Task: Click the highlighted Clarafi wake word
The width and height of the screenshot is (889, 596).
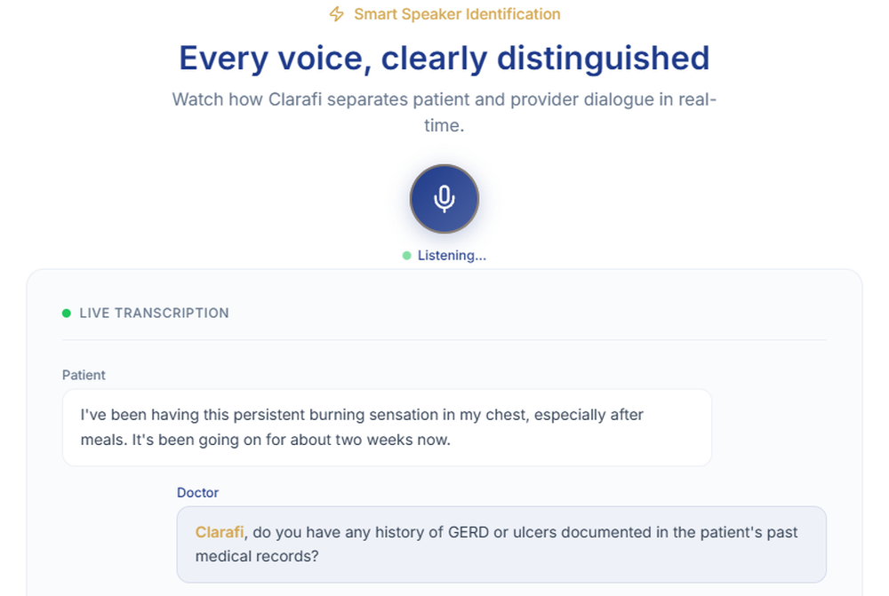Action: coord(219,531)
